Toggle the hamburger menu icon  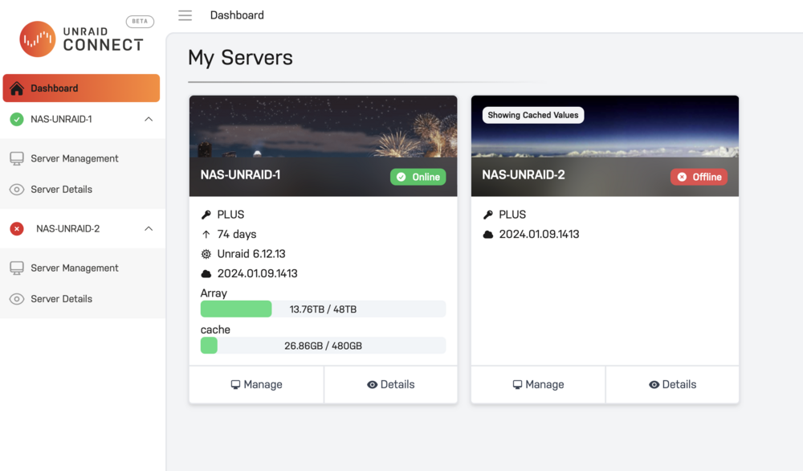pyautogui.click(x=185, y=15)
